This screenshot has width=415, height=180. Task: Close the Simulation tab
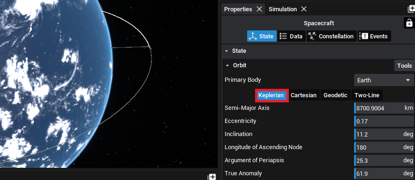click(304, 9)
